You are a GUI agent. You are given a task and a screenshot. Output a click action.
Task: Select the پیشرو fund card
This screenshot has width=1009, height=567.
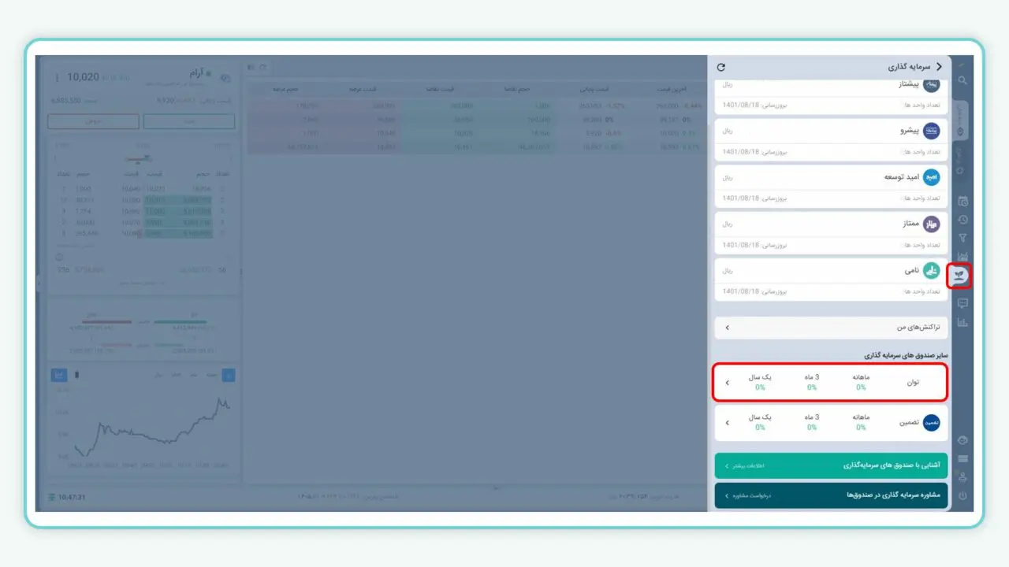tap(831, 139)
